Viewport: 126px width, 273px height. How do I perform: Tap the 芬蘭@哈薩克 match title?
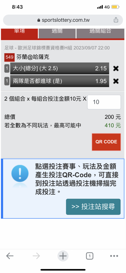point(33,57)
